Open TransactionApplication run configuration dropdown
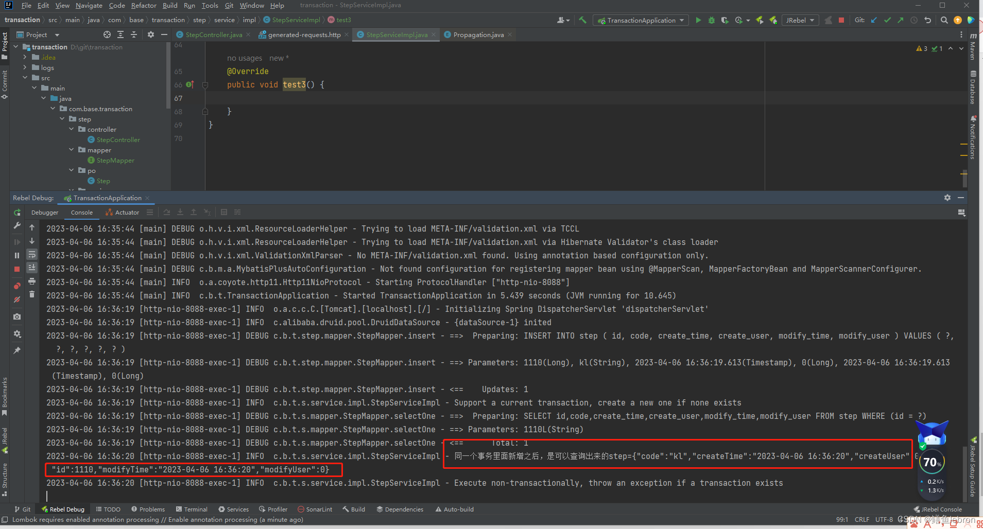Viewport: 983px width, 529px height. 641,20
